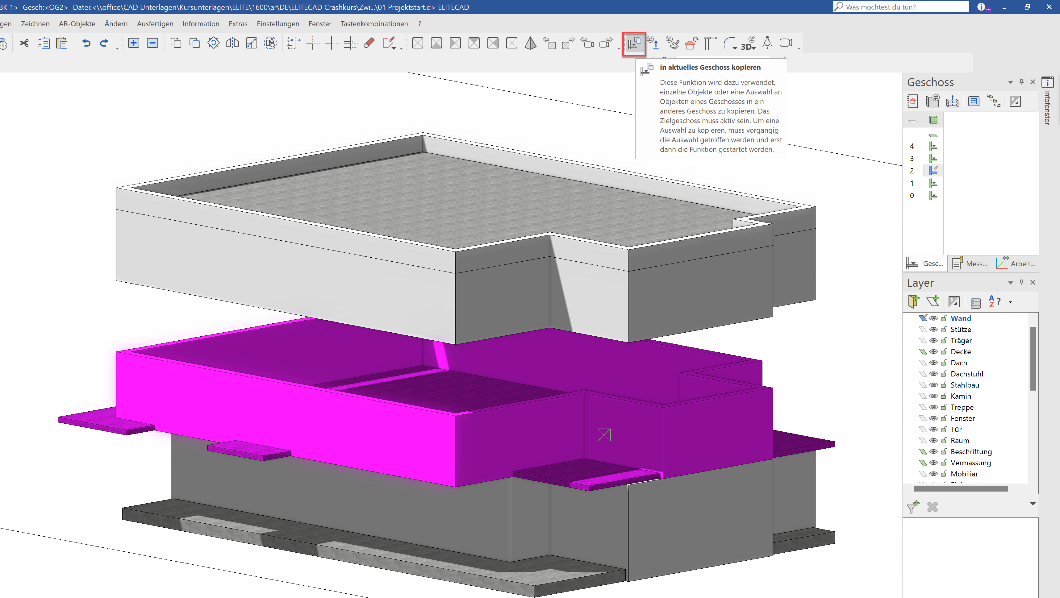The image size is (1060, 598).
Task: Activate storey 1 in the Geschoss list
Action: 933,183
